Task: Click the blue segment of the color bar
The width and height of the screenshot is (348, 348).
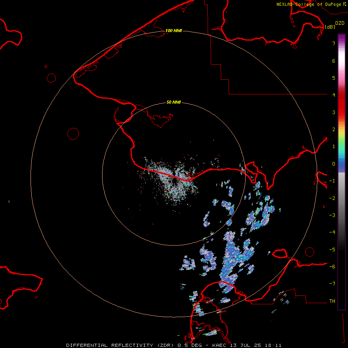Action: tap(341, 165)
